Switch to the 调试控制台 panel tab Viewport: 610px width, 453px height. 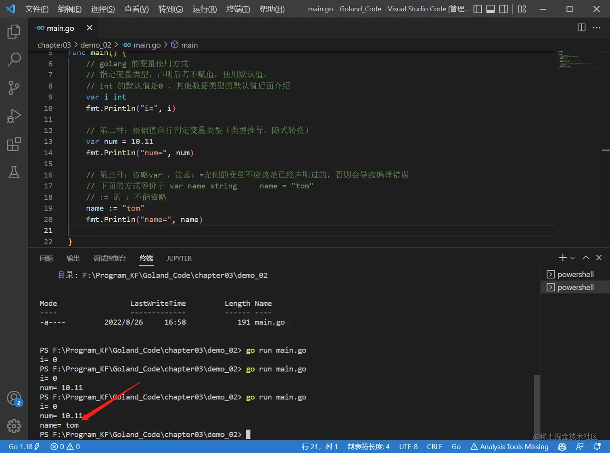110,258
